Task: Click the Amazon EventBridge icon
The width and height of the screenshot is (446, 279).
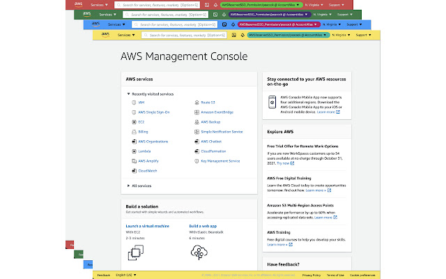Action: (x=197, y=112)
